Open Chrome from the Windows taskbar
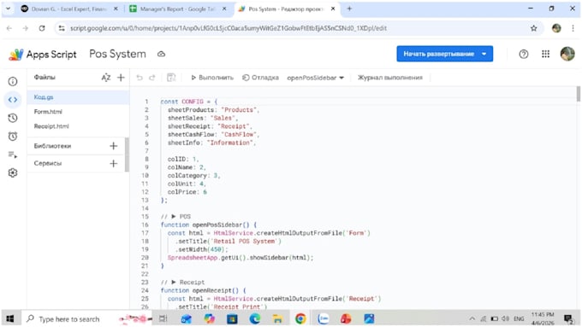 coord(300,318)
